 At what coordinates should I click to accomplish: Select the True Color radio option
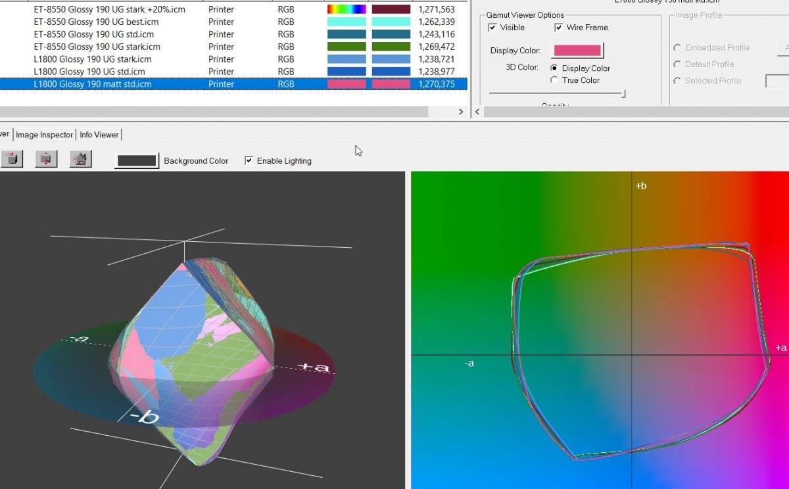(554, 80)
